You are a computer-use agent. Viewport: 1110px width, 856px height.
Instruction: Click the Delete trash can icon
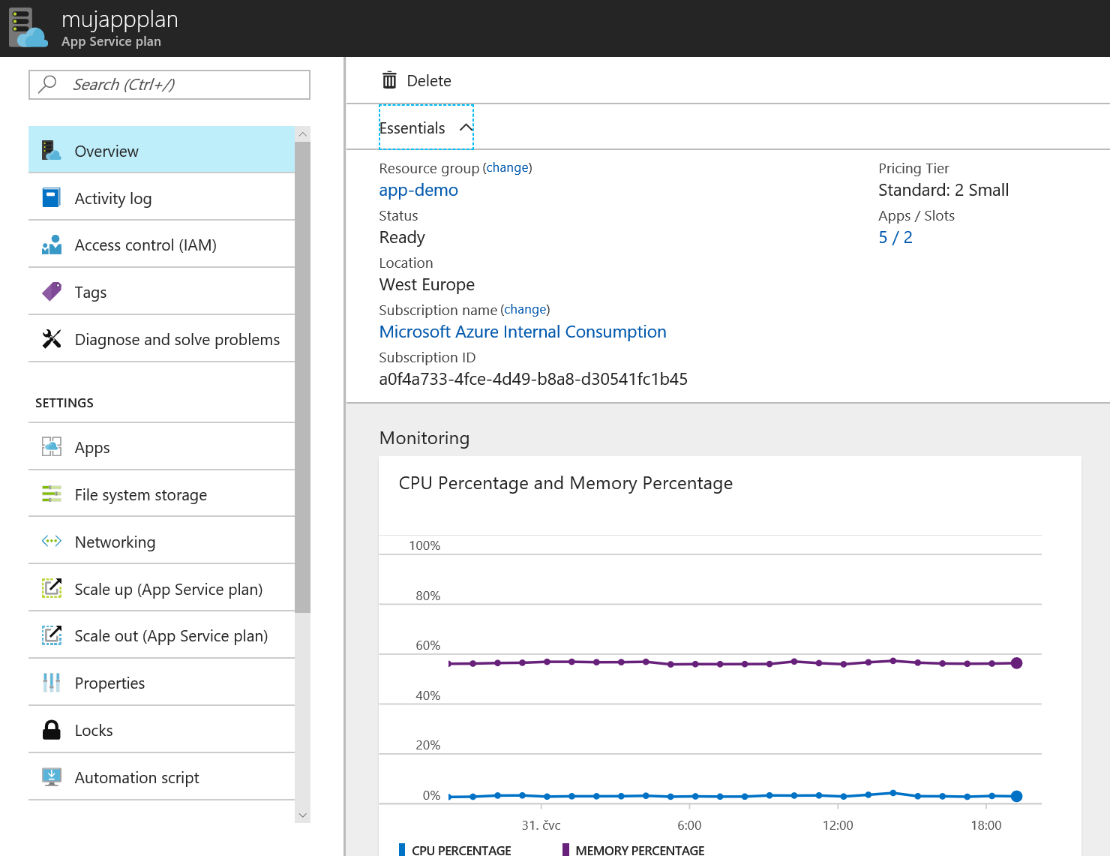point(389,80)
